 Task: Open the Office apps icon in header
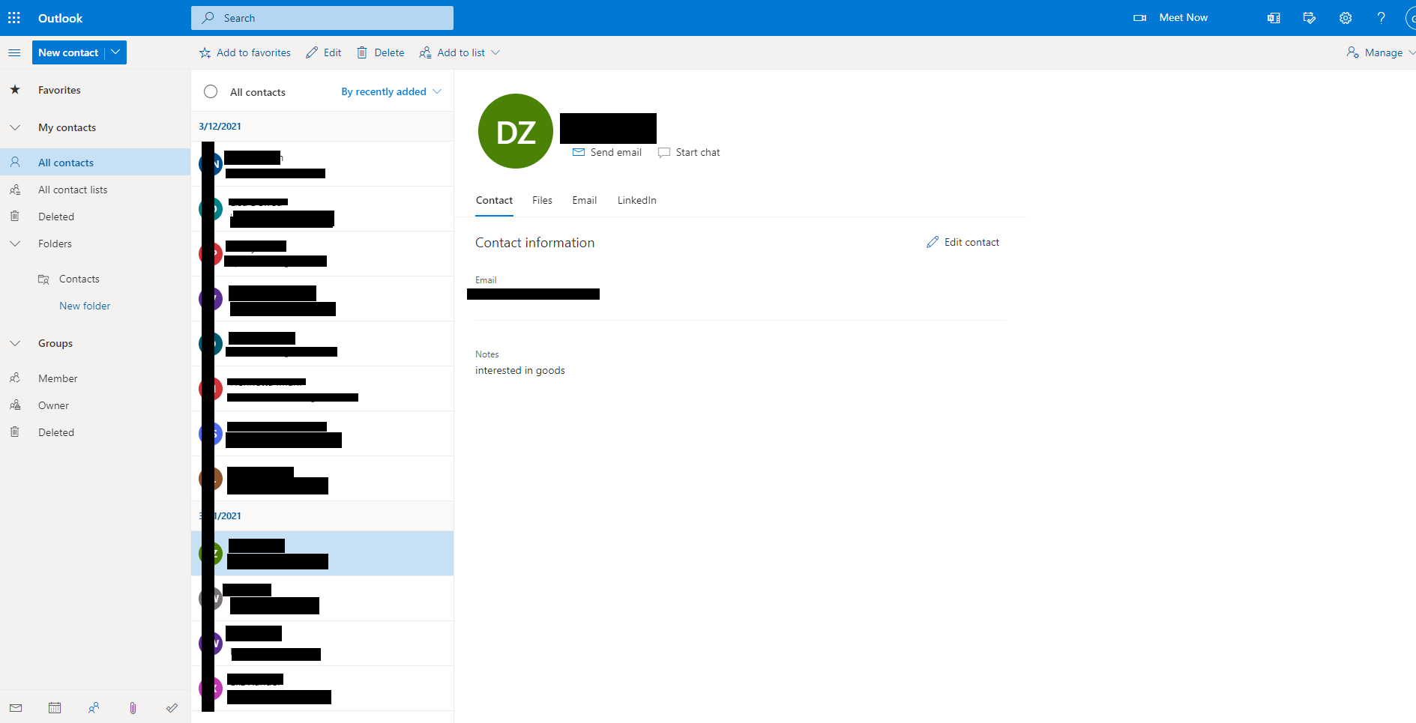pos(1274,18)
